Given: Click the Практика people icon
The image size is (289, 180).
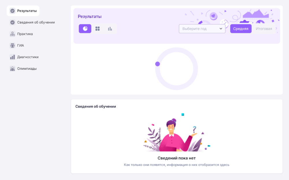Looking at the screenshot, I should [x=12, y=34].
